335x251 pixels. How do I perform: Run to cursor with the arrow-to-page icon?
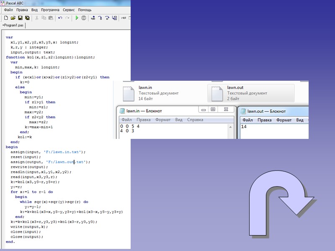pyautogui.click(x=114, y=18)
